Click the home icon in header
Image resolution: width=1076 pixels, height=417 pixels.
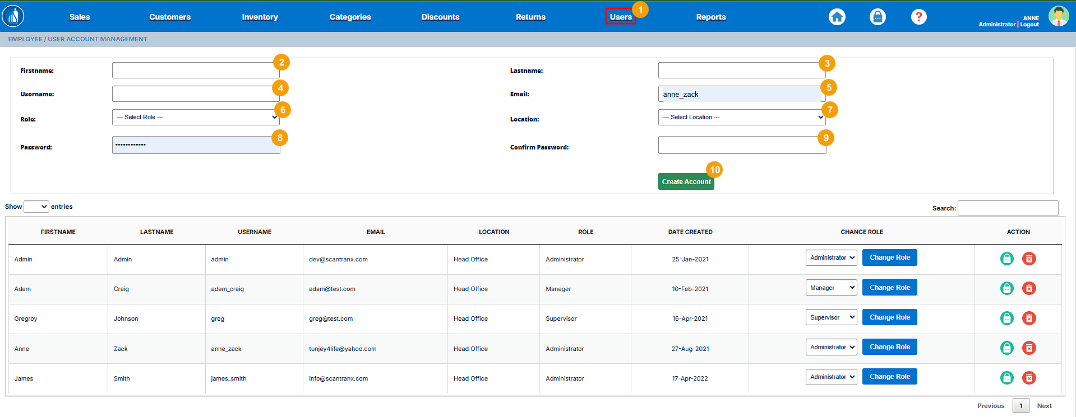pos(837,17)
